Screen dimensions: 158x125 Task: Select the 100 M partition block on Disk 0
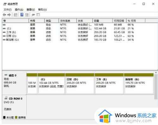(x=32, y=83)
